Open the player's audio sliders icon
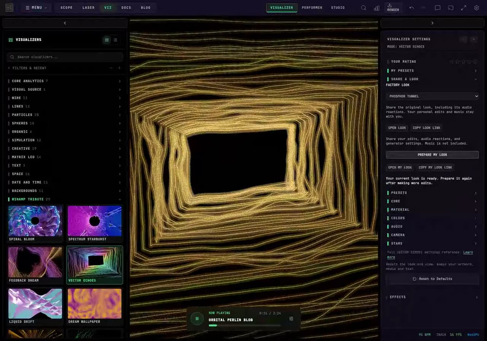 291,319
